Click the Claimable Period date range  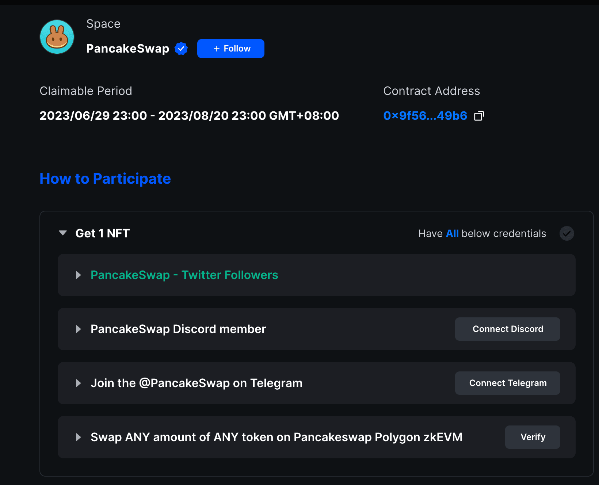tap(189, 116)
